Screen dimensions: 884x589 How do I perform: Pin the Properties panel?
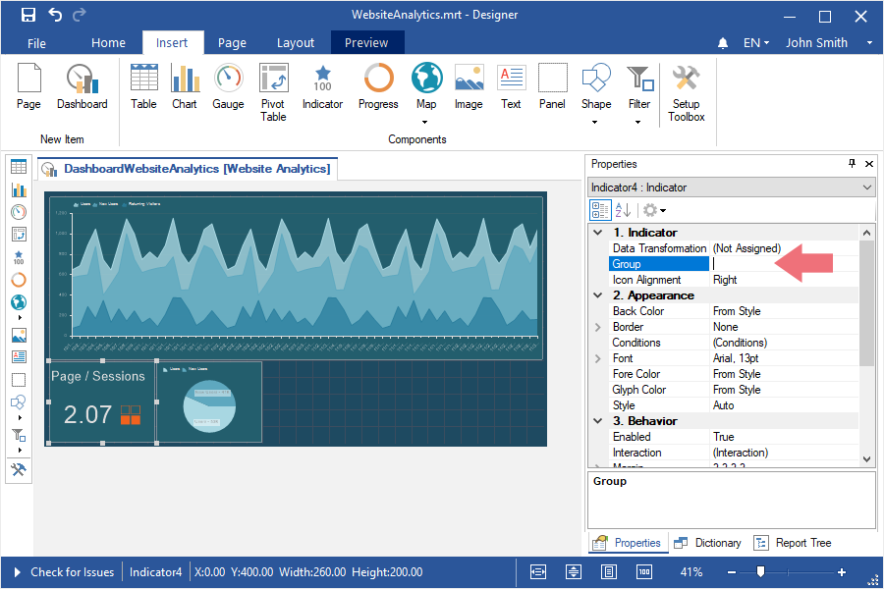(852, 164)
